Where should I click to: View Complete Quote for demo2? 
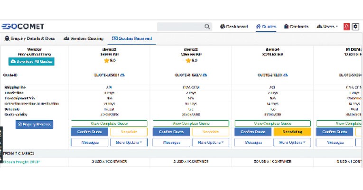(x=191, y=123)
